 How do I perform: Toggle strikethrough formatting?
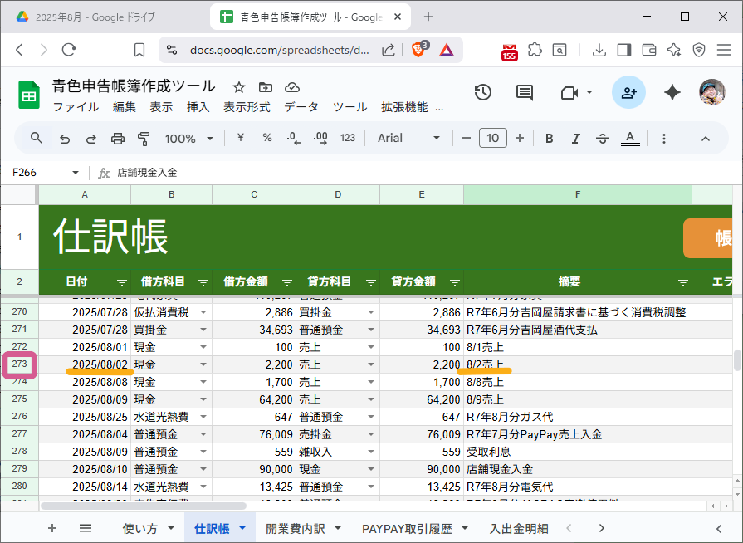click(x=602, y=138)
